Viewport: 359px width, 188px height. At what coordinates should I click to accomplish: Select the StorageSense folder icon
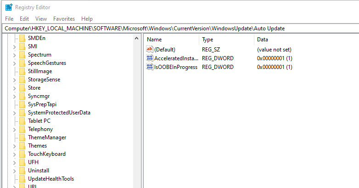(22, 80)
